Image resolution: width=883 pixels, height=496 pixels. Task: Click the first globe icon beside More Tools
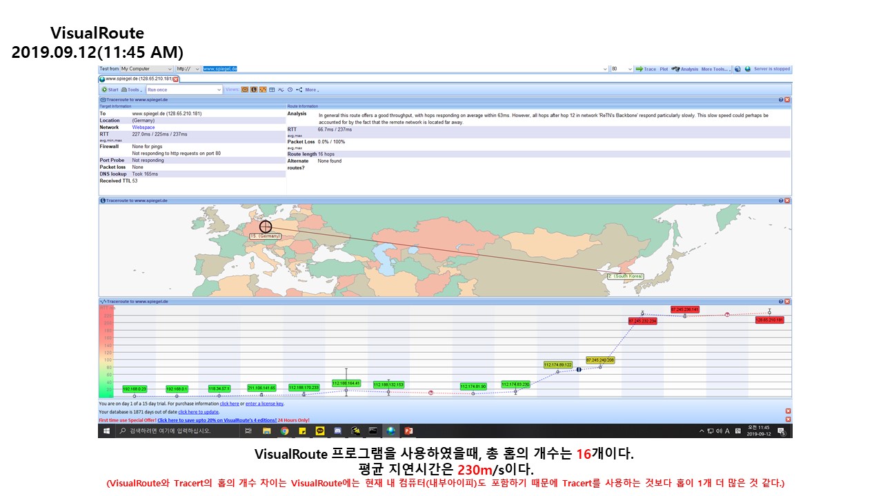point(737,69)
